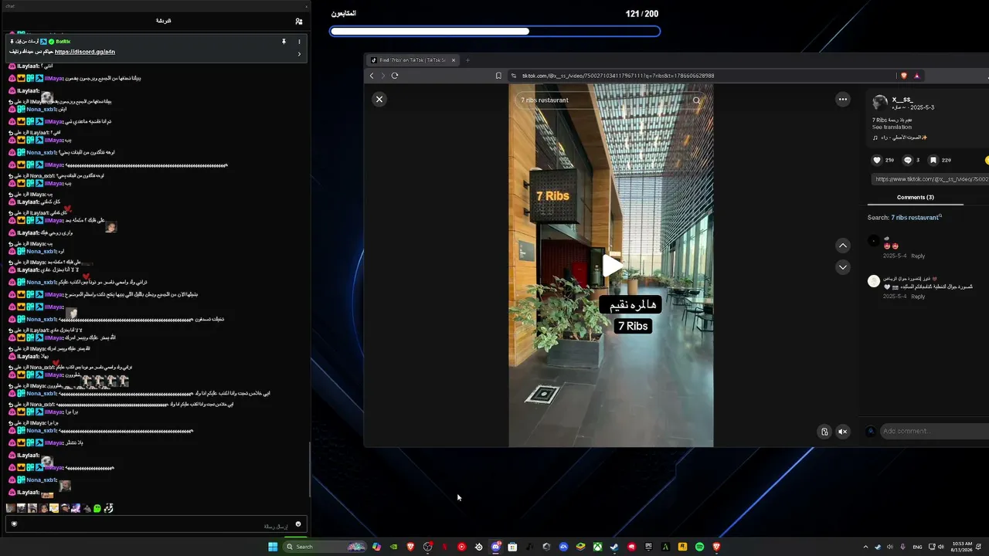Open the Brave Shields lion icon
The image size is (989, 556).
[x=904, y=76]
